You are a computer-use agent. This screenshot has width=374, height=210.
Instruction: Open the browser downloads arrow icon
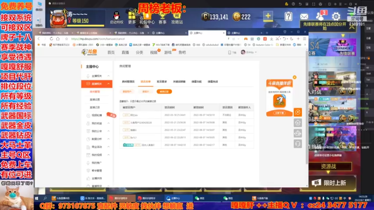pos(272,39)
